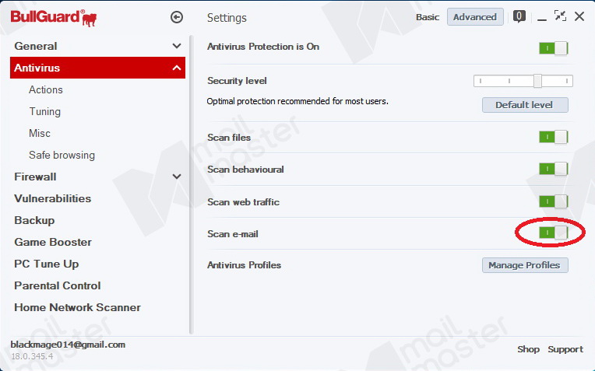Open the Safe browsing subsection
The image size is (595, 371).
point(62,156)
